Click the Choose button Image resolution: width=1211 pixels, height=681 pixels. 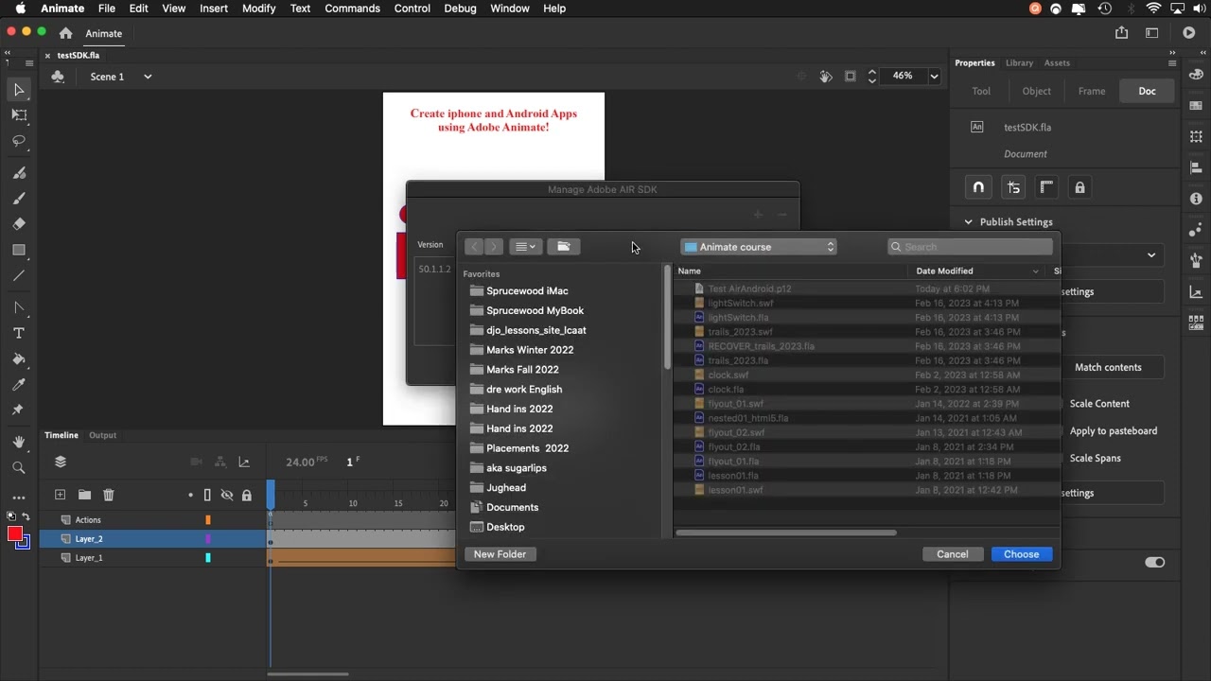(x=1022, y=554)
